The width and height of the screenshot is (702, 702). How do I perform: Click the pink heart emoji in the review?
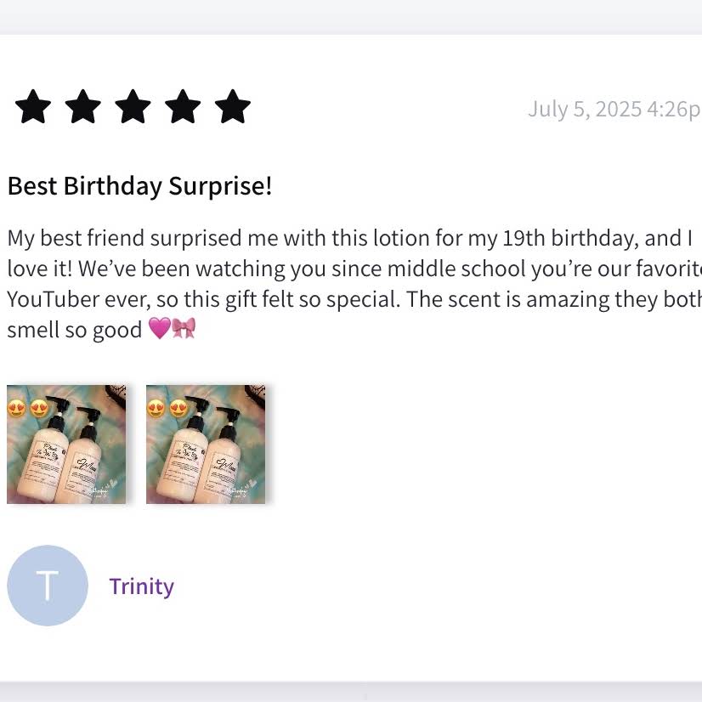pyautogui.click(x=159, y=330)
